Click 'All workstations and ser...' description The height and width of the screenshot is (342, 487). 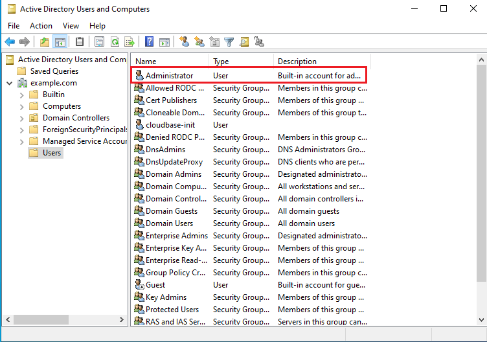coord(321,187)
